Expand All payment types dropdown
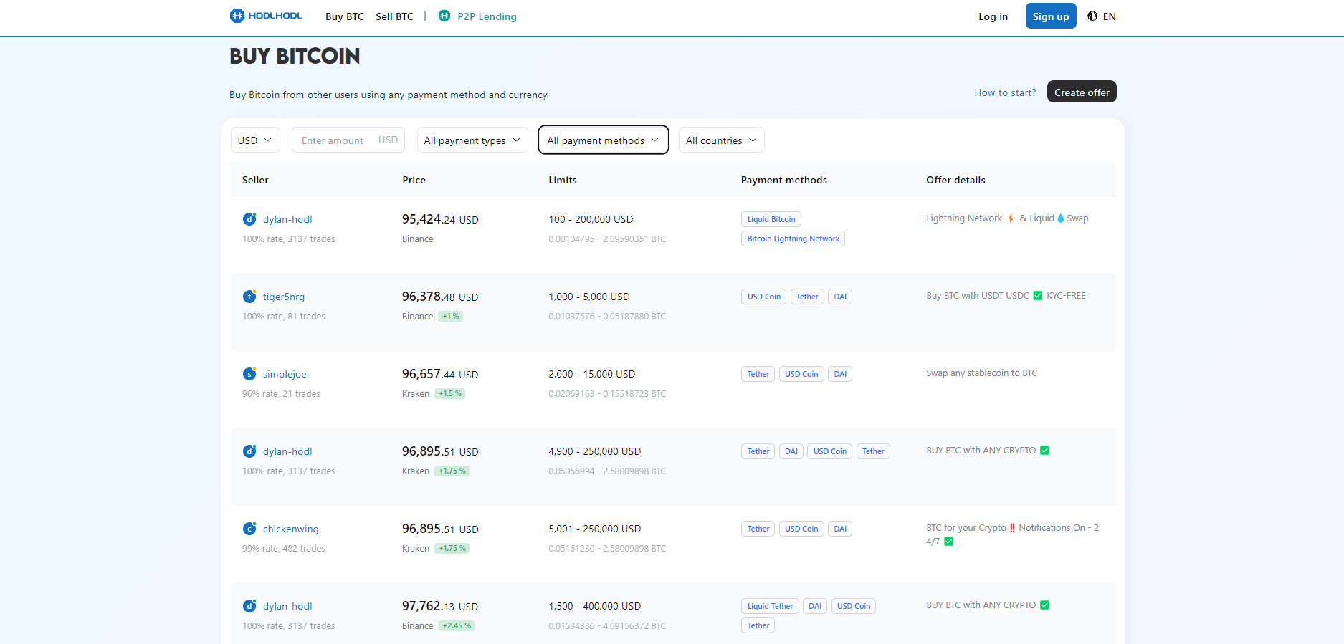 point(472,140)
